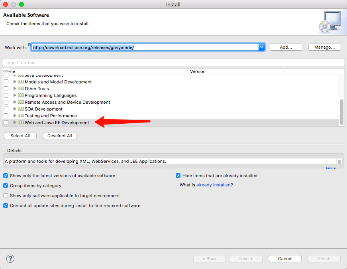Select the Other Tools row text
The width and height of the screenshot is (347, 269).
coord(37,89)
